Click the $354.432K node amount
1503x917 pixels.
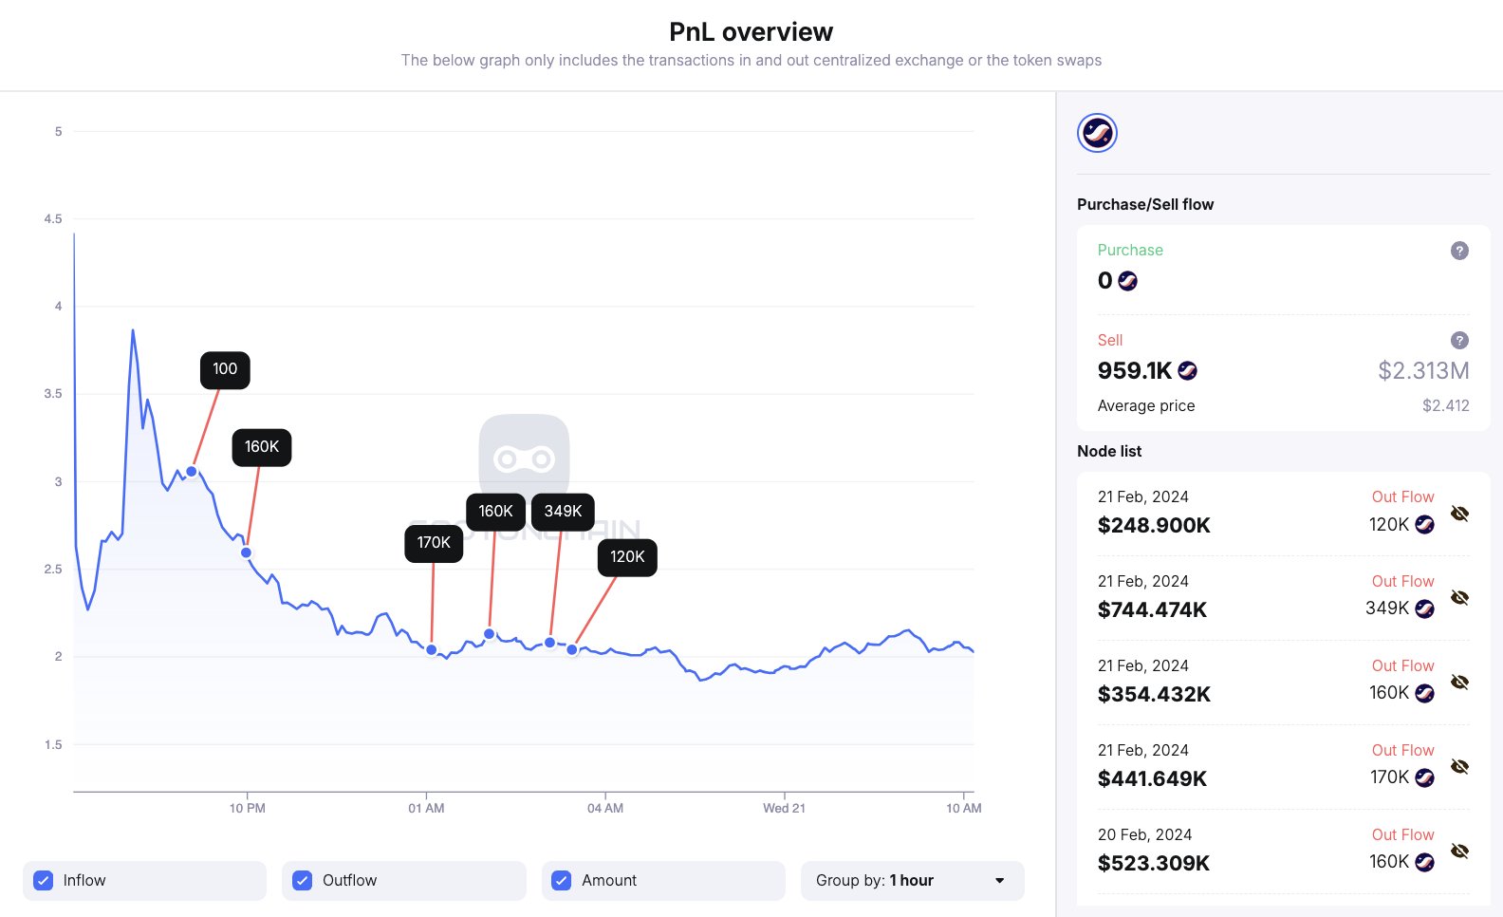click(x=1154, y=695)
